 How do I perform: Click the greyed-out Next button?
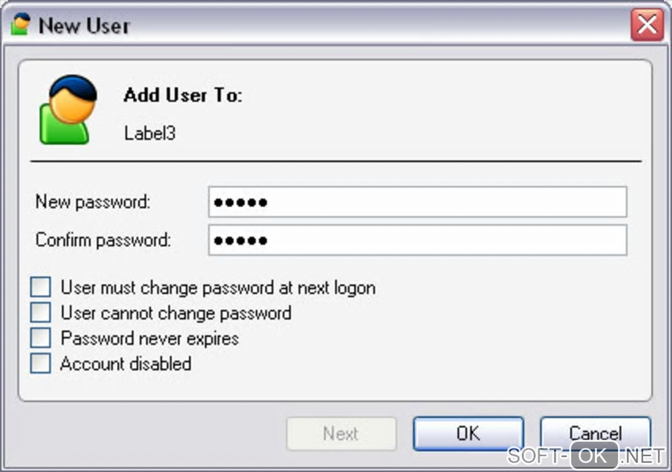pyautogui.click(x=341, y=433)
